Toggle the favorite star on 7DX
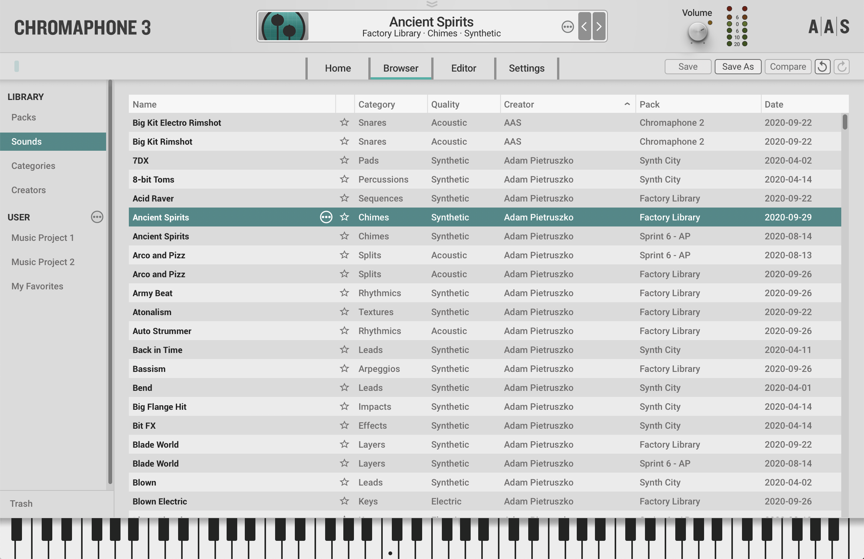 click(x=344, y=160)
